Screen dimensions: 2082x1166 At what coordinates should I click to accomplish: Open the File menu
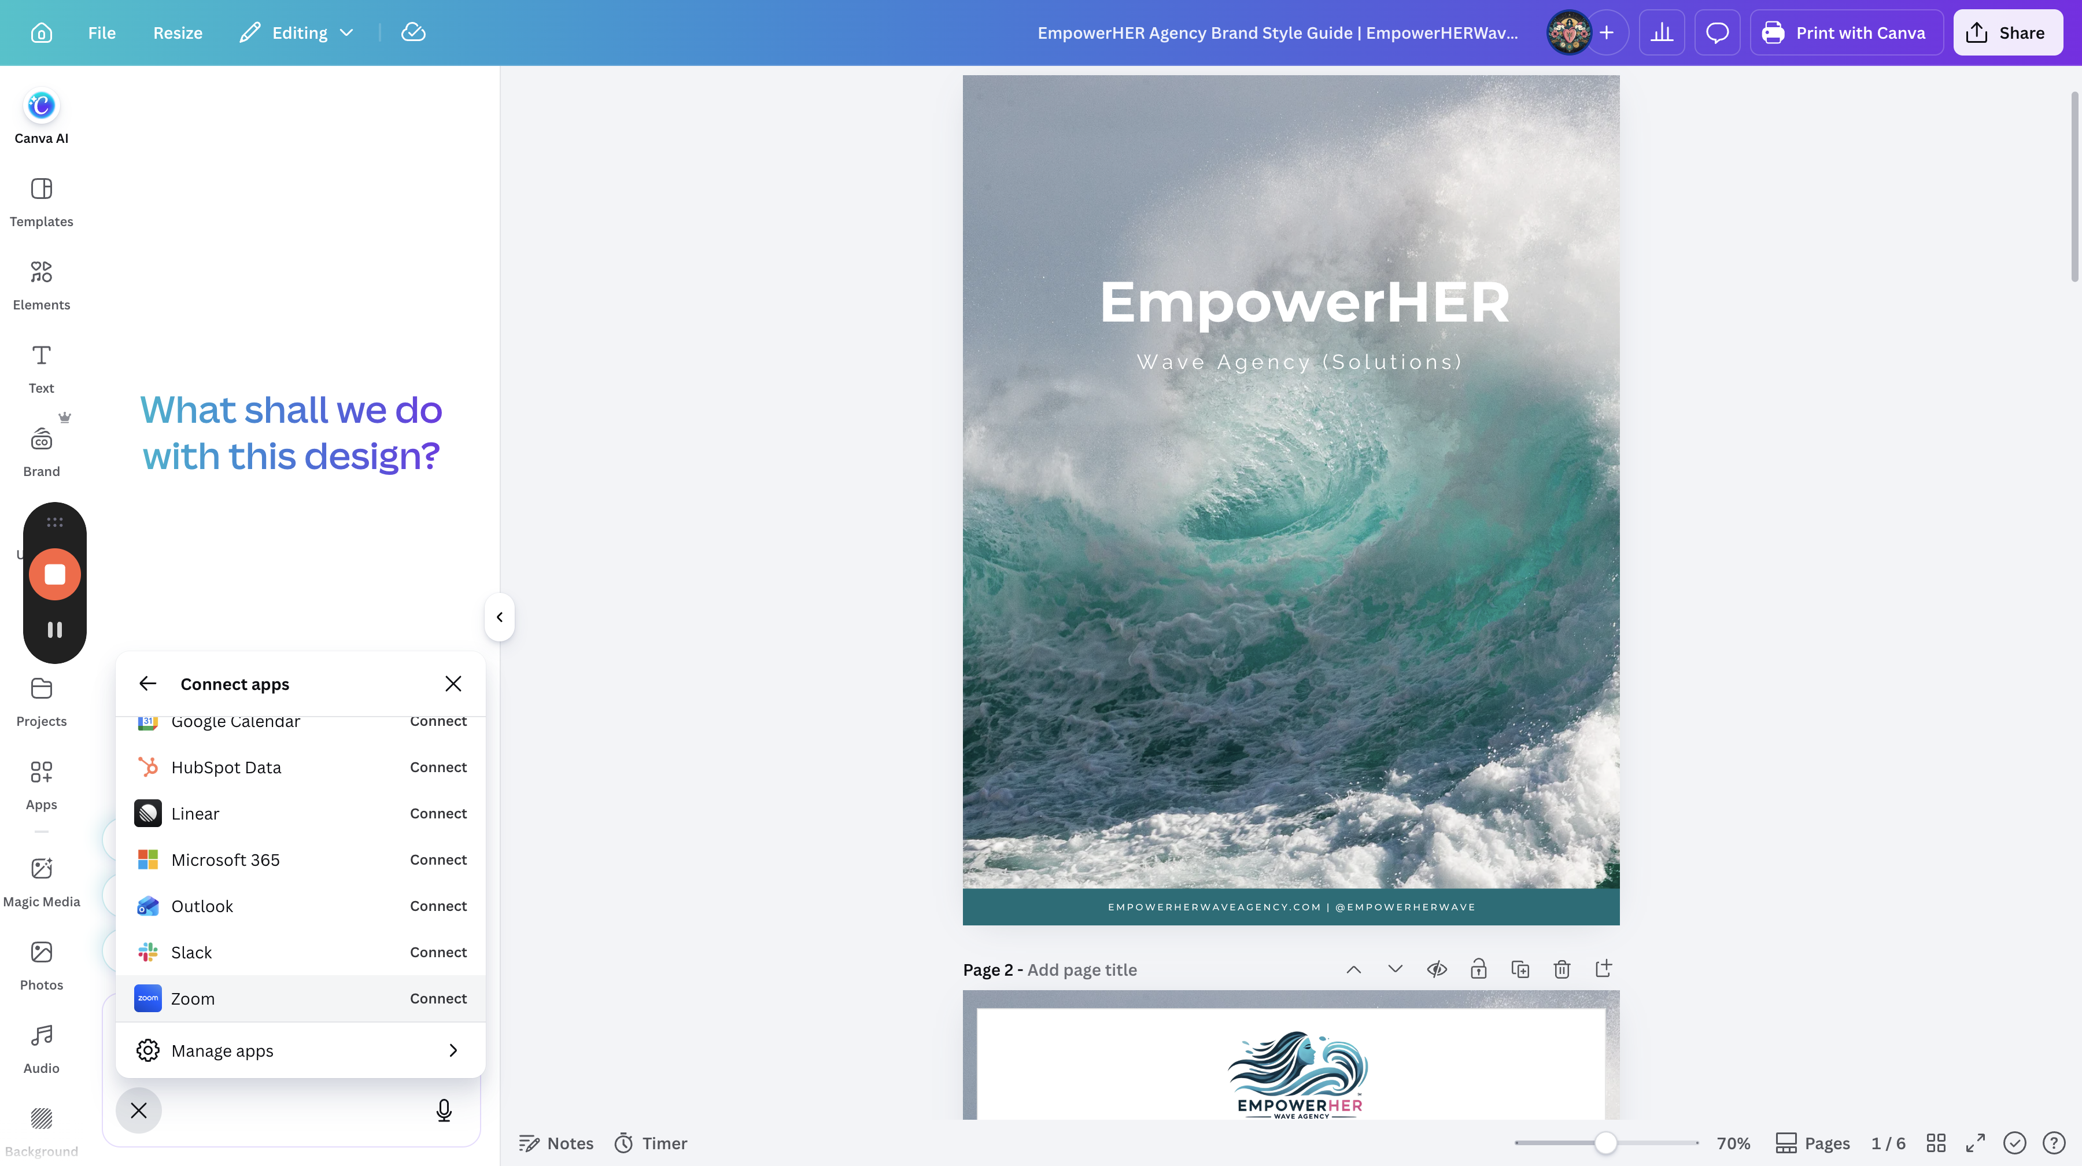(x=102, y=32)
